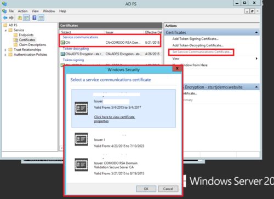
Task: Select Authentication Policies in tree
Action: click(x=30, y=55)
